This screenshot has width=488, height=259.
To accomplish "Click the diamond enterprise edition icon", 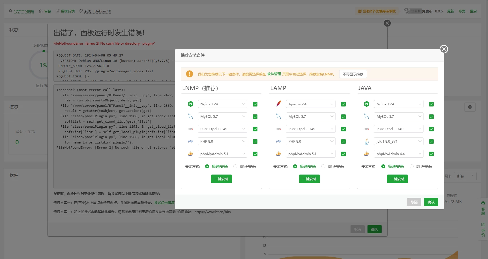I will (x=407, y=11).
